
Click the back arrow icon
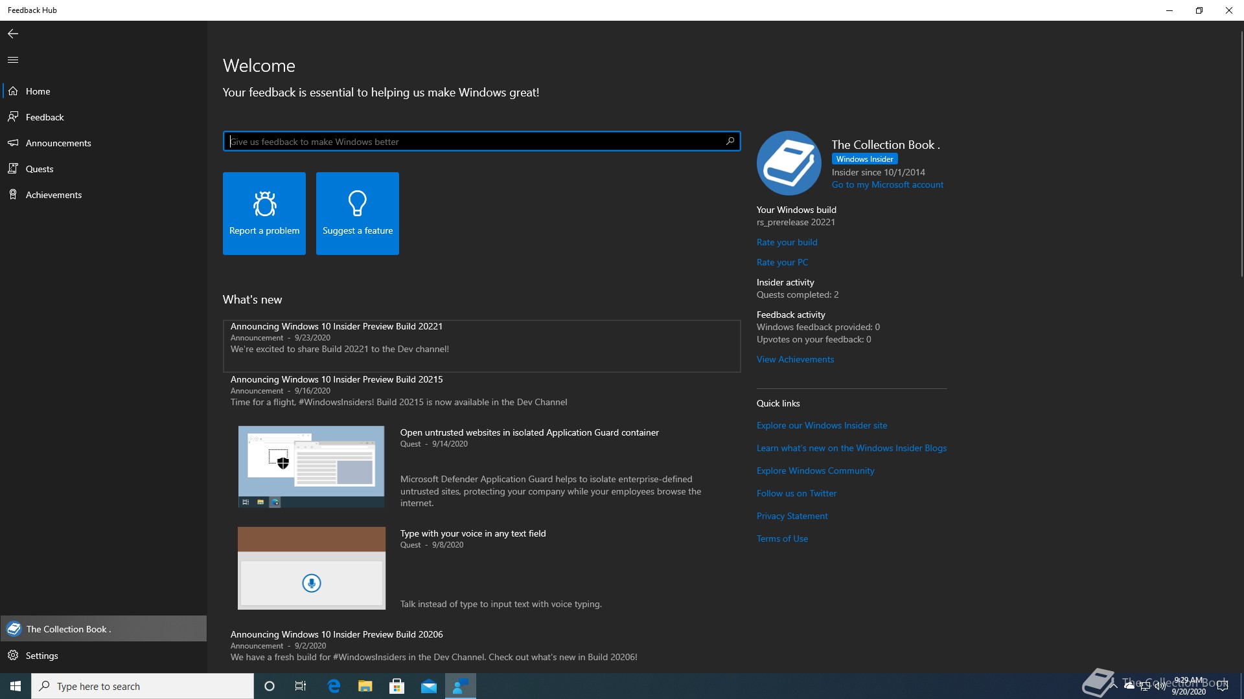(13, 34)
